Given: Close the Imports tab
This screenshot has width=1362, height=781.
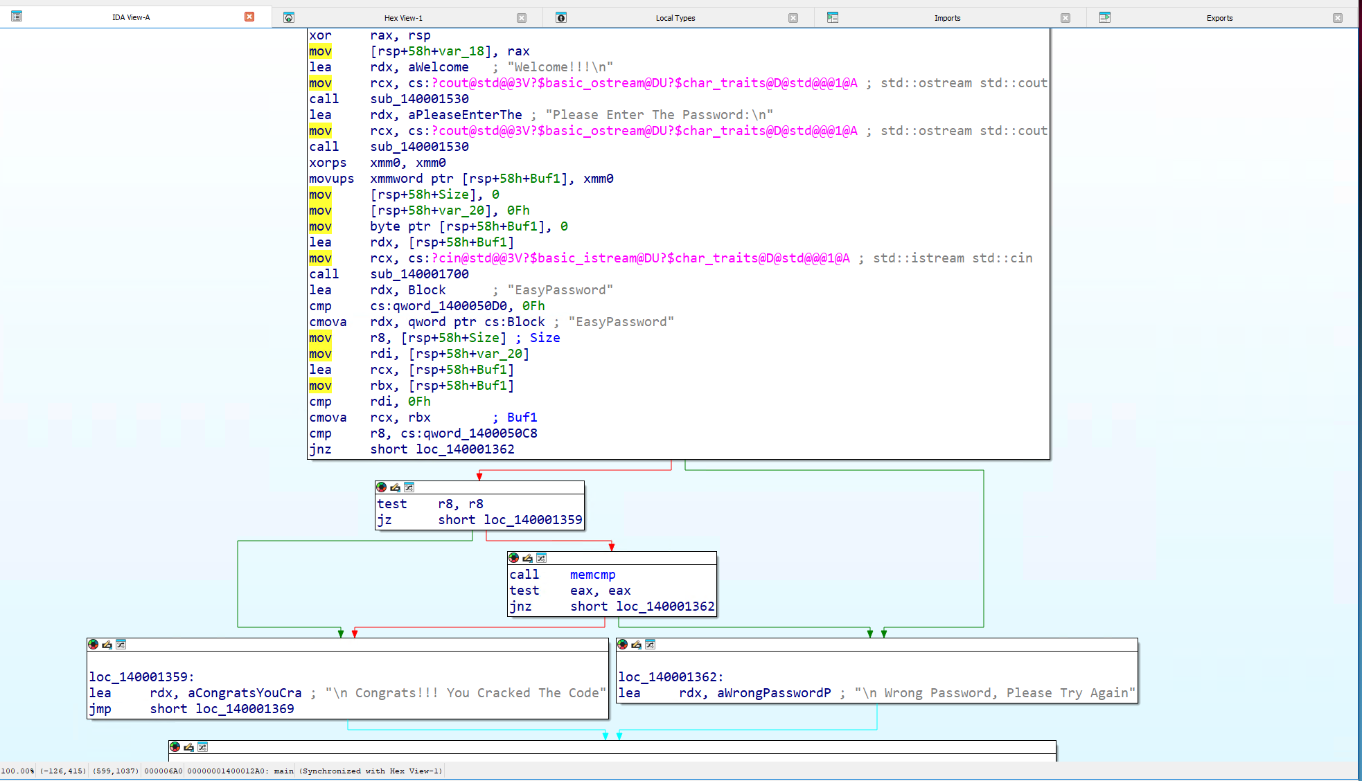Looking at the screenshot, I should (x=1065, y=18).
